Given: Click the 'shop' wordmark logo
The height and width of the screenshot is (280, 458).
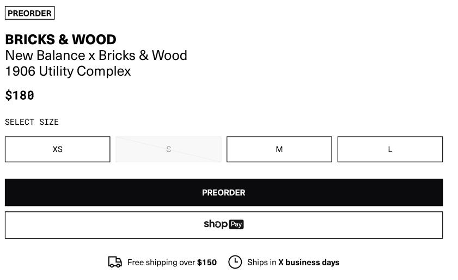Looking at the screenshot, I should click(216, 224).
